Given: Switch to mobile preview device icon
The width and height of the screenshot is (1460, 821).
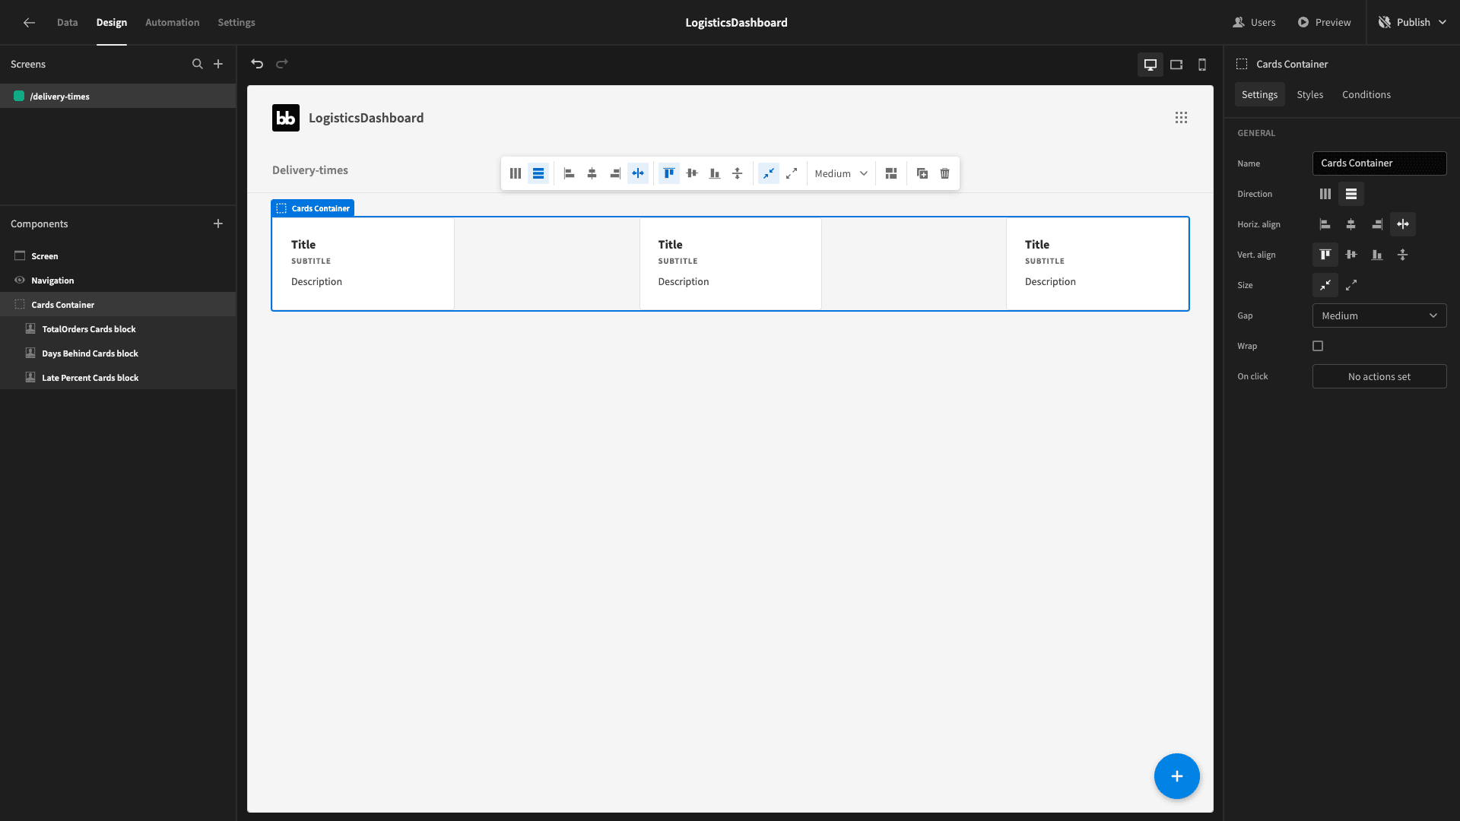Looking at the screenshot, I should tap(1202, 65).
